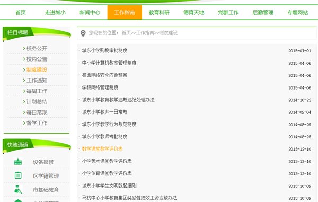
Task: Click chevron arrow beside 制度建设
Action: tap(24, 70)
